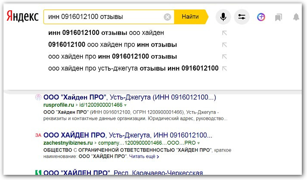Click snippet text 'ОБЩЕСТВО С ОГРАНИЧЕННОЙ ОТВЕТСТВЕННОСТЬЮ'

point(109,150)
